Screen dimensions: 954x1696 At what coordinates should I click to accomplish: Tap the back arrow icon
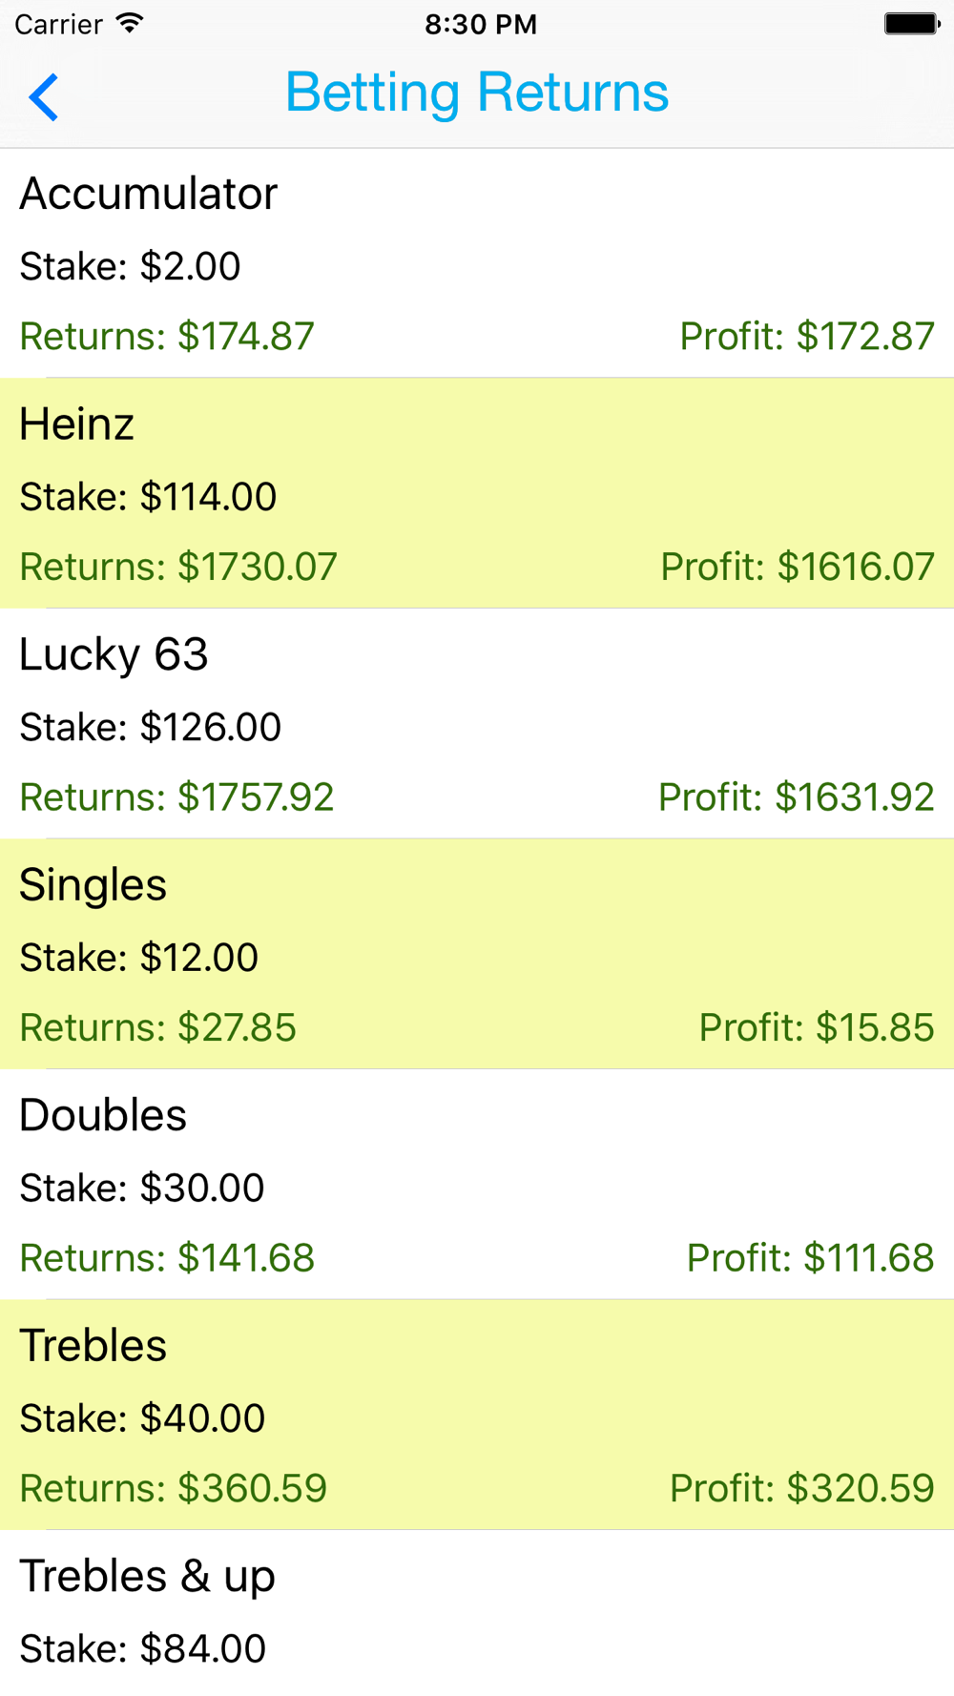click(x=44, y=96)
